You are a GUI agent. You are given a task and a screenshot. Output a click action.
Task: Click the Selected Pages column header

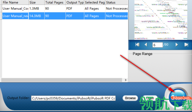(95, 2)
